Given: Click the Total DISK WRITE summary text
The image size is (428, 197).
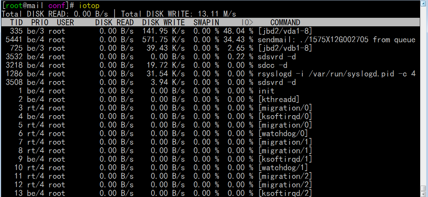Looking at the screenshot, I should pyautogui.click(x=178, y=14).
